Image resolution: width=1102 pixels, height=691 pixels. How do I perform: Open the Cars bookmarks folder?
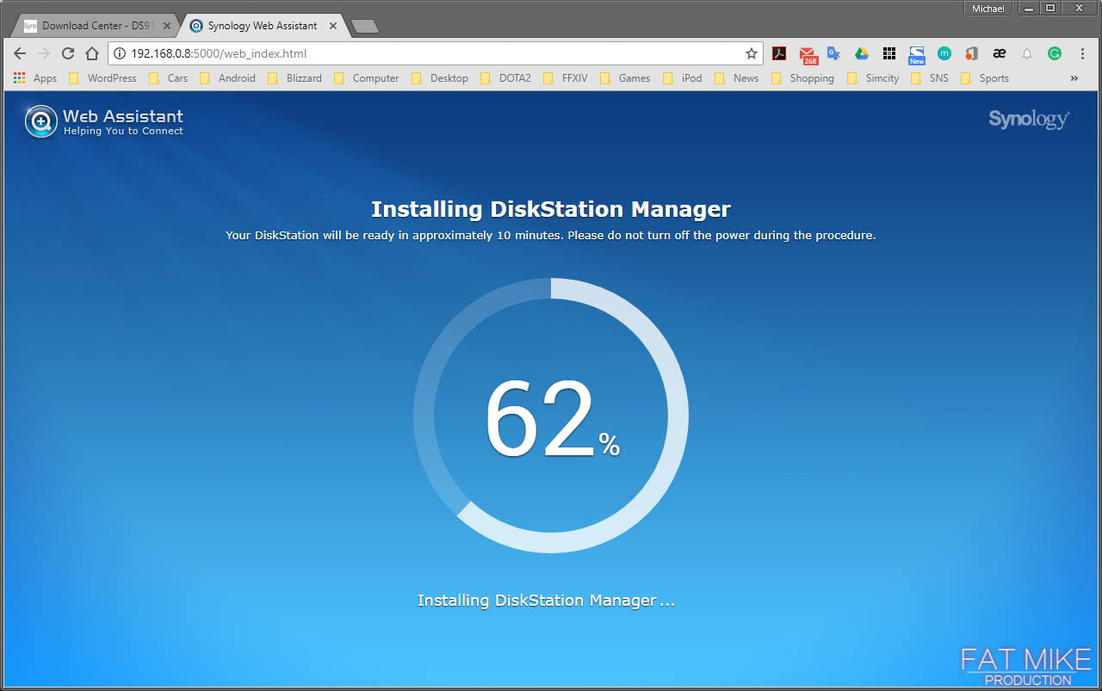pos(168,78)
